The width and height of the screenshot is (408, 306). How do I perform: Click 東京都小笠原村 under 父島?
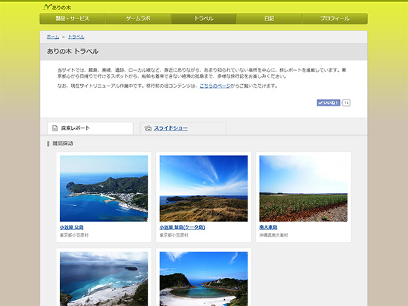pyautogui.click(x=74, y=235)
